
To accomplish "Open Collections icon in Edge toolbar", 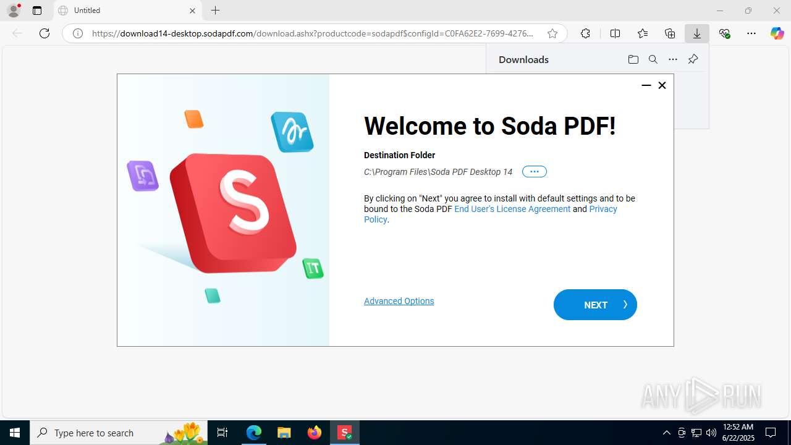I will (670, 33).
